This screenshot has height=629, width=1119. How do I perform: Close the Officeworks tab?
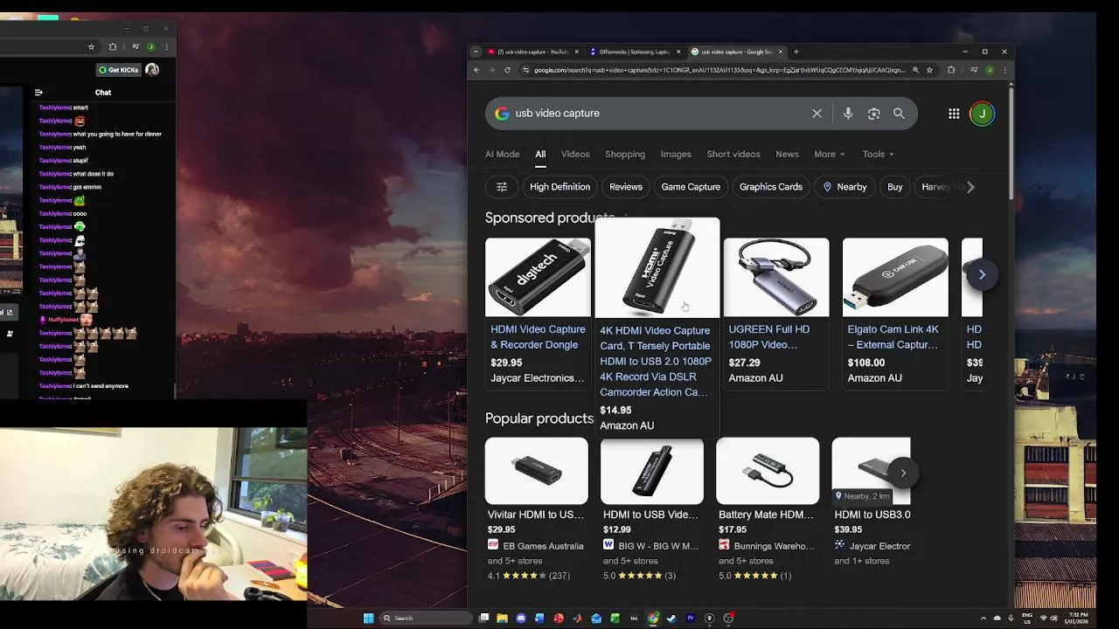[678, 52]
